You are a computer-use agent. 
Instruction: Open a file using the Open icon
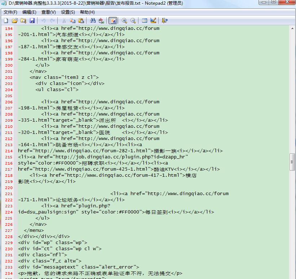[14, 21]
